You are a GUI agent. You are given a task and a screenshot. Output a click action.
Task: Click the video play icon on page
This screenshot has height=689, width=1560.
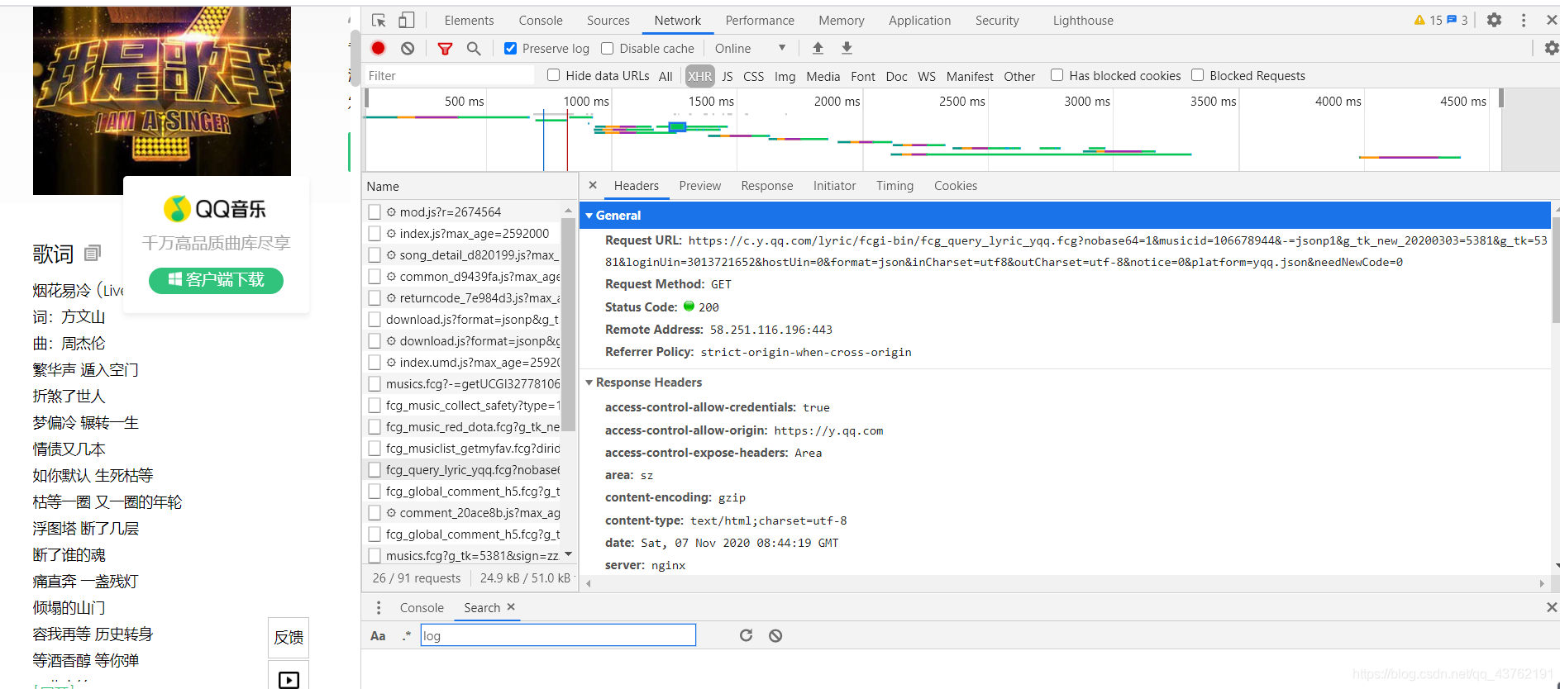coord(289,679)
